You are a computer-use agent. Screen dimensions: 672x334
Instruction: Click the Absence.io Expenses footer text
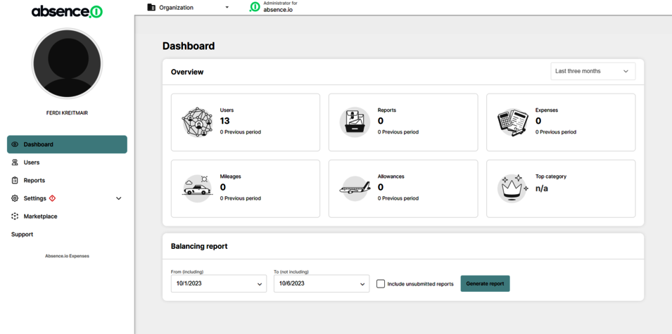pos(68,256)
